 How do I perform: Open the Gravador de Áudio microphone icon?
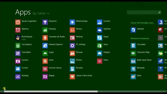click(x=45, y=38)
